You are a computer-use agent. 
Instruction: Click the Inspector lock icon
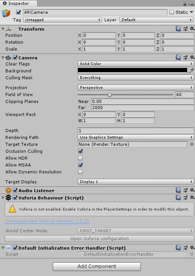[185, 4]
